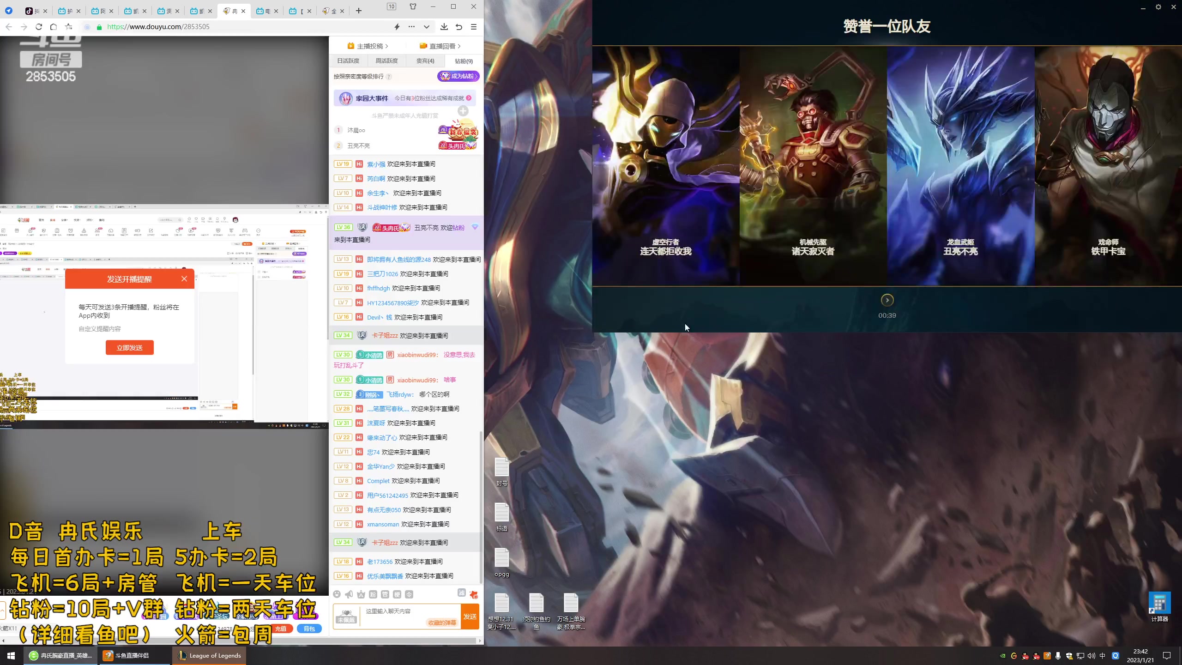Viewport: 1182px width, 665px height.
Task: Click the plus icon below 家园大事件 banner
Action: pos(463,111)
